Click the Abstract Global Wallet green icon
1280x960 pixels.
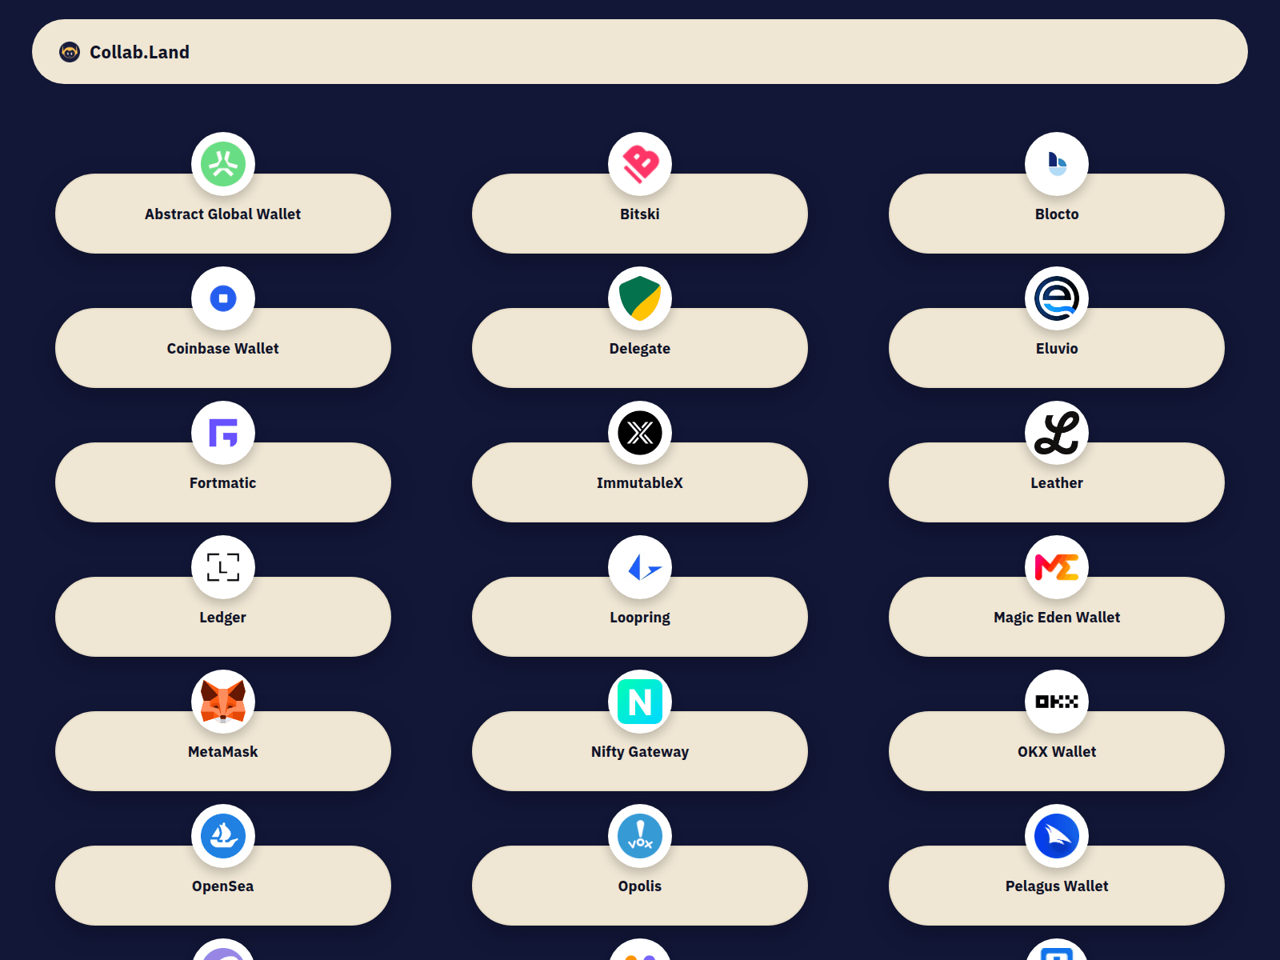pyautogui.click(x=223, y=164)
